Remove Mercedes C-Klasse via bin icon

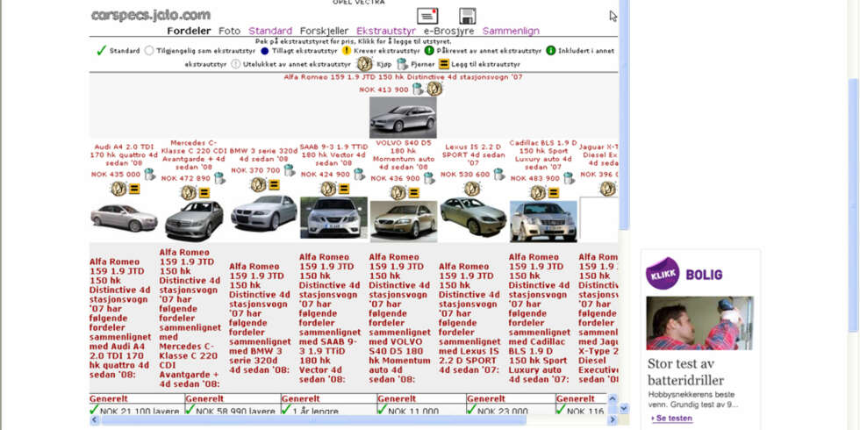(x=219, y=178)
